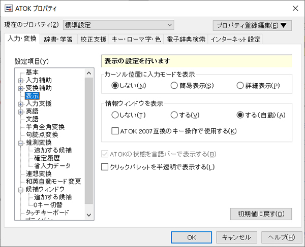The width and height of the screenshot is (305, 247).
Task: Switch to the 辞書・学習 tab
Action: [x=58, y=40]
